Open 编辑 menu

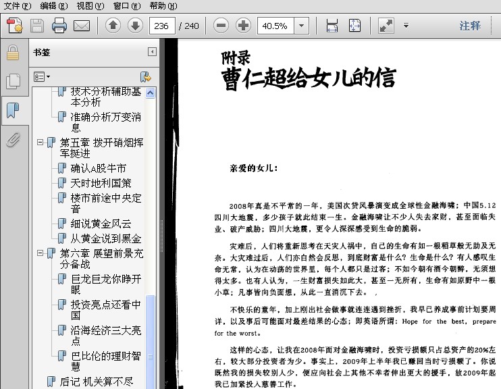pyautogui.click(x=54, y=6)
